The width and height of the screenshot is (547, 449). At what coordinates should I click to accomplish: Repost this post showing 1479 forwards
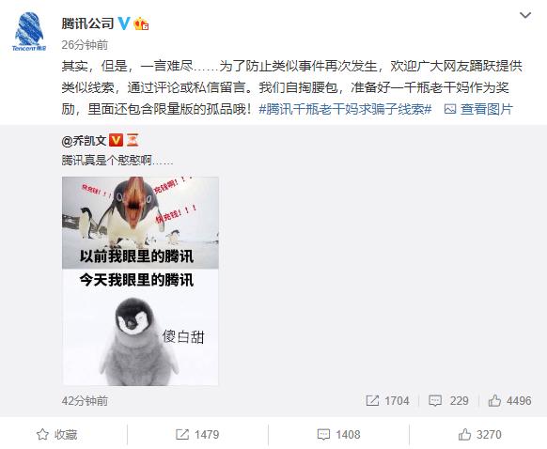197,435
